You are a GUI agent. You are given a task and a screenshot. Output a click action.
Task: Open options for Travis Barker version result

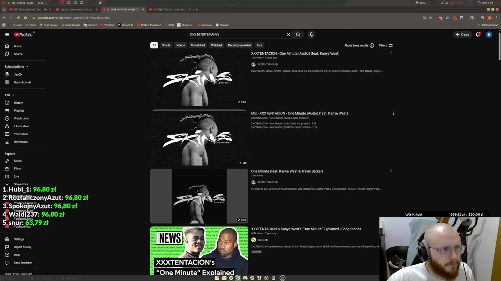[x=391, y=171]
